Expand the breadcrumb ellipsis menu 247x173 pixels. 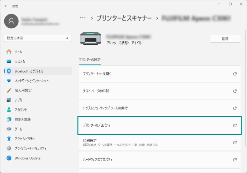tap(83, 18)
